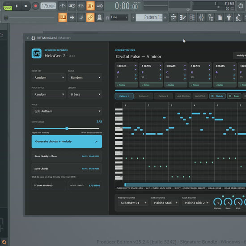Click the 175.000 tempo field
This screenshot has height=246, width=246.
point(48,6)
